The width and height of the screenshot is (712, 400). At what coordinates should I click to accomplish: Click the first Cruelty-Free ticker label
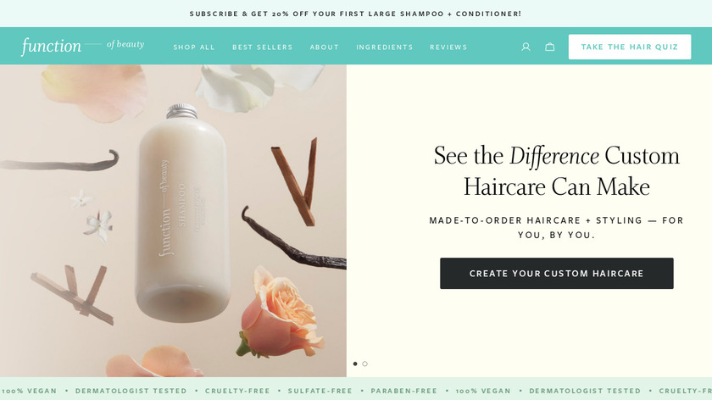pos(237,391)
